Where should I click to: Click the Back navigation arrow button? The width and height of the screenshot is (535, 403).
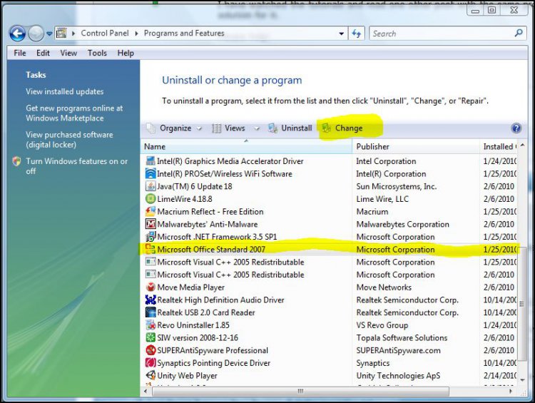click(18, 34)
